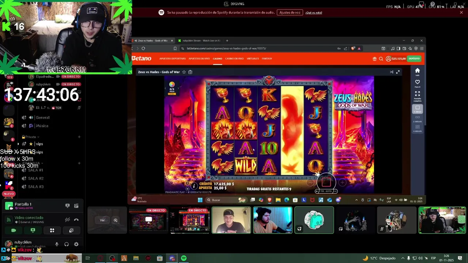
Task: Collapse the Private channel category
Action: [x=31, y=137]
